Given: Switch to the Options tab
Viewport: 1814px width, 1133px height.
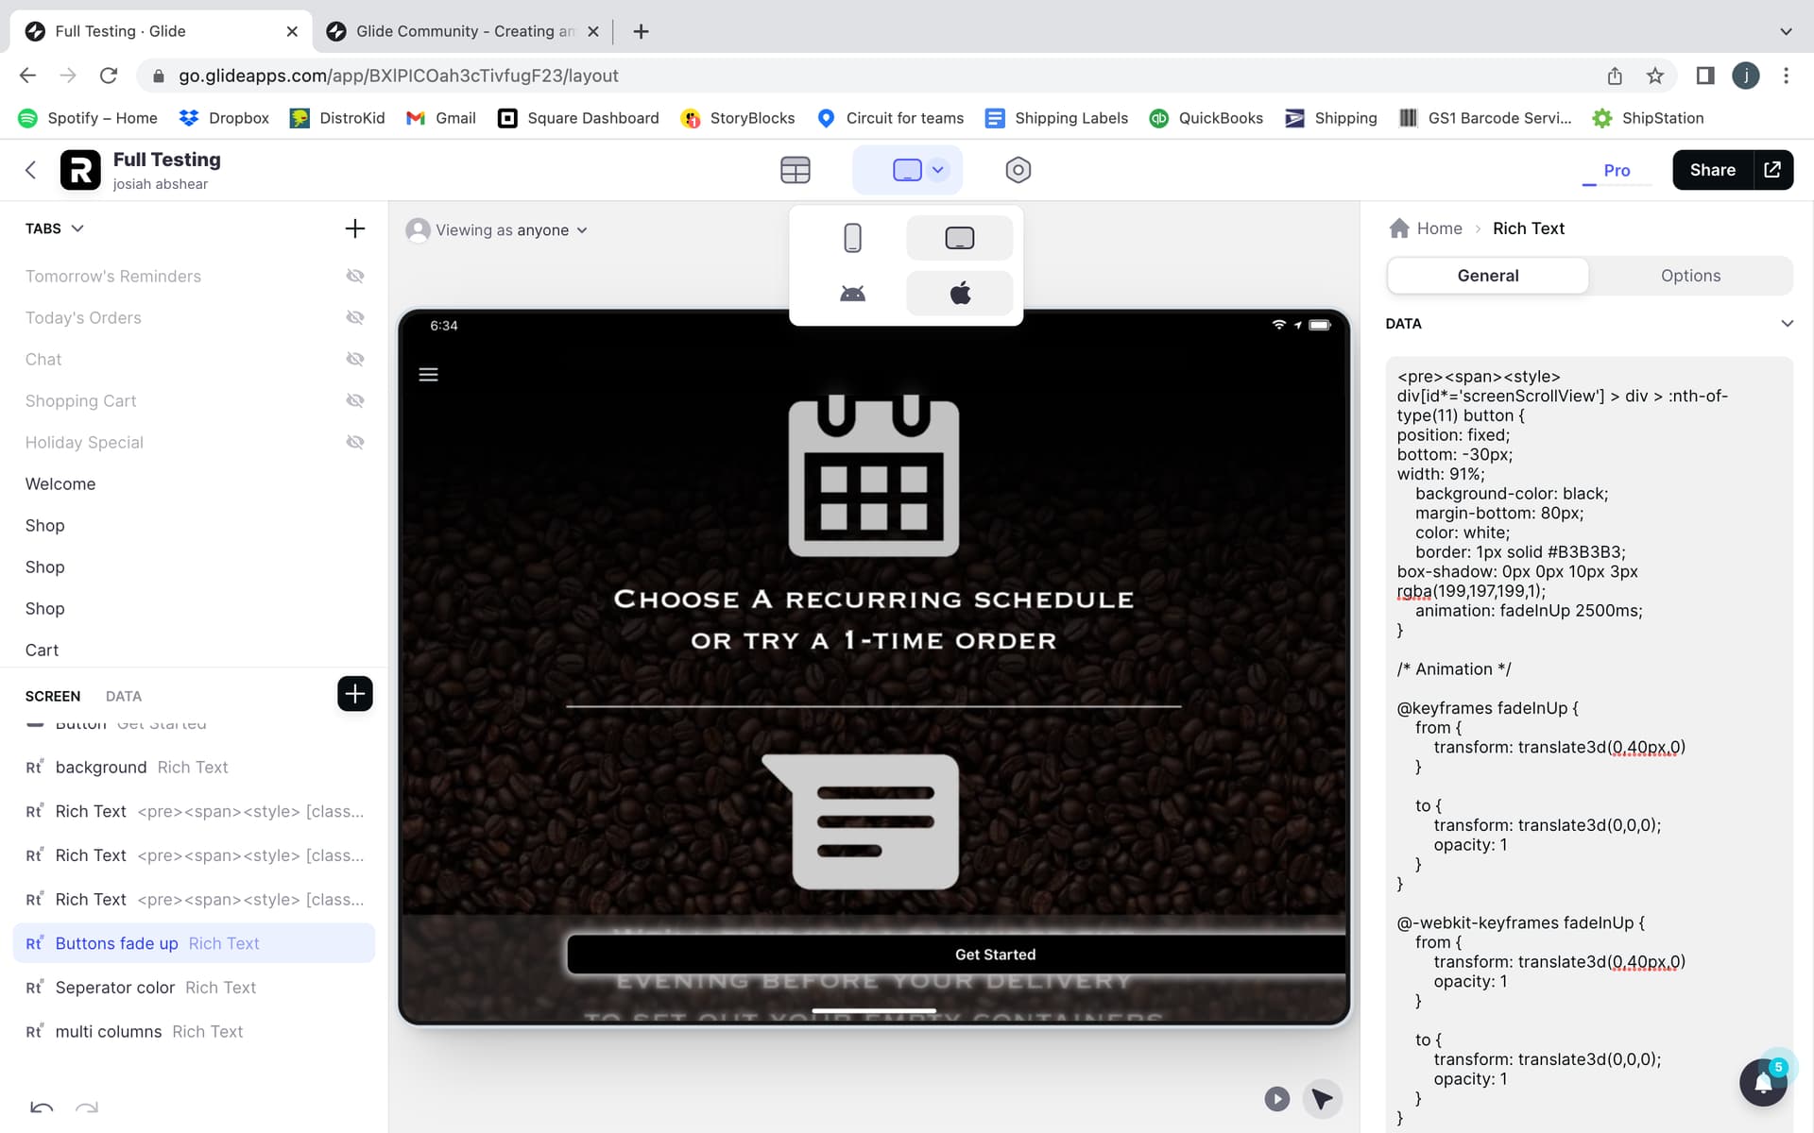Looking at the screenshot, I should (1690, 276).
